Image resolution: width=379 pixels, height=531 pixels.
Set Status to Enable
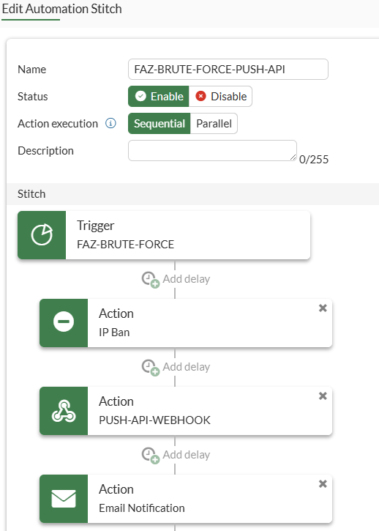pos(158,96)
